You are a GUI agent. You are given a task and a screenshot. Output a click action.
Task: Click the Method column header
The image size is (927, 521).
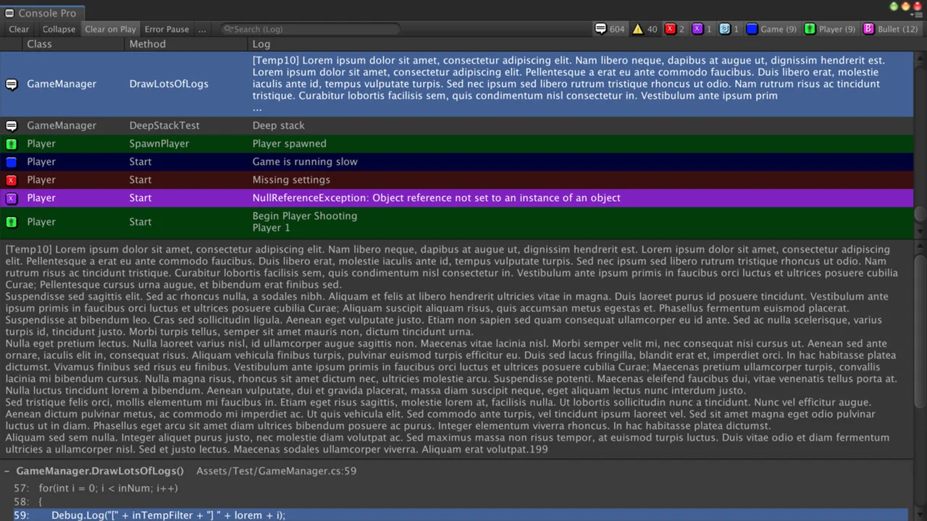tap(148, 44)
